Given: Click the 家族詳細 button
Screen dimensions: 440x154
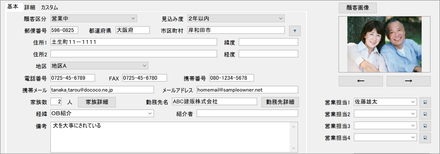Looking at the screenshot, I should click(x=97, y=102).
